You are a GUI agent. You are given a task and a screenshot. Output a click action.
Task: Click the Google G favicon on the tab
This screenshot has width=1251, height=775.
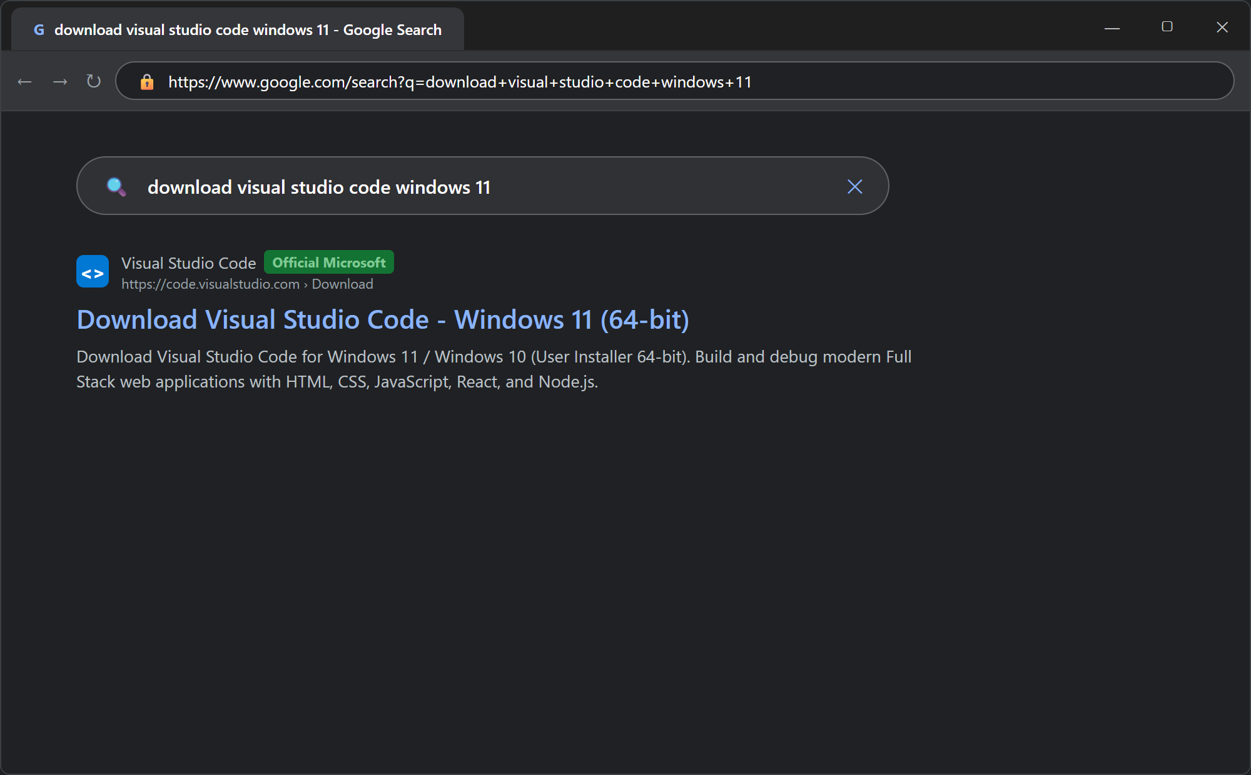click(39, 29)
